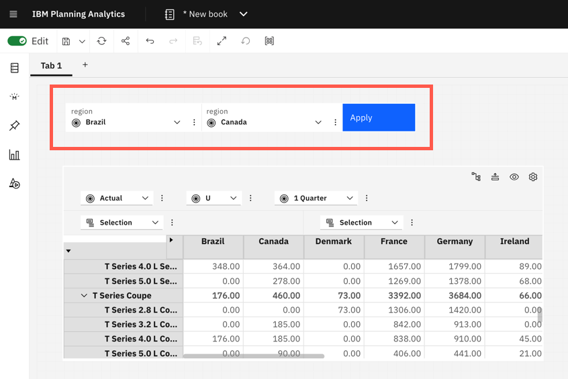The width and height of the screenshot is (568, 379).
Task: Click the swap rows and columns icon
Action: click(495, 177)
